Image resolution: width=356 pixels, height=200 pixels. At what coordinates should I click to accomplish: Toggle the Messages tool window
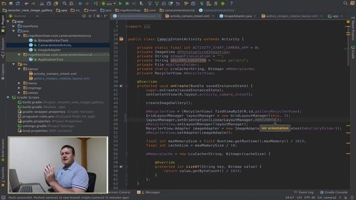pos(149,192)
